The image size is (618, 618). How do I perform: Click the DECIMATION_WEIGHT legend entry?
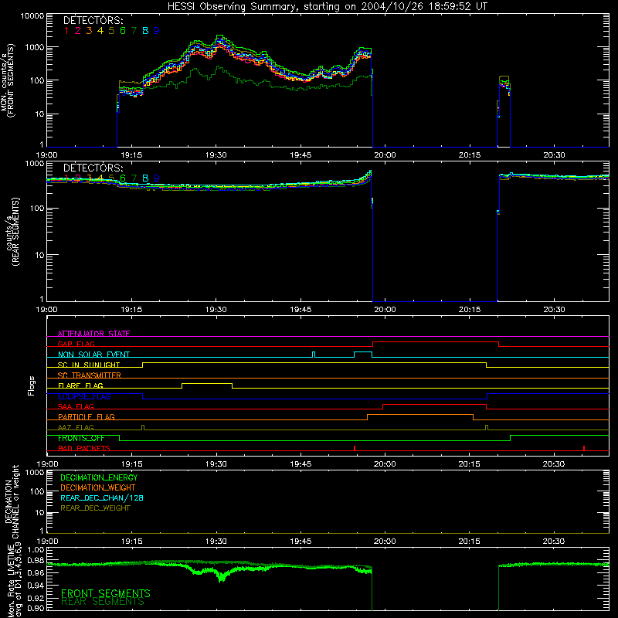[98, 487]
